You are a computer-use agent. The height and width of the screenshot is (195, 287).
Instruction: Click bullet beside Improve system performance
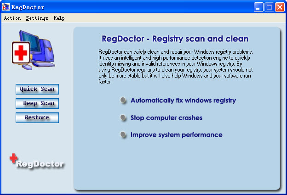pyautogui.click(x=123, y=135)
